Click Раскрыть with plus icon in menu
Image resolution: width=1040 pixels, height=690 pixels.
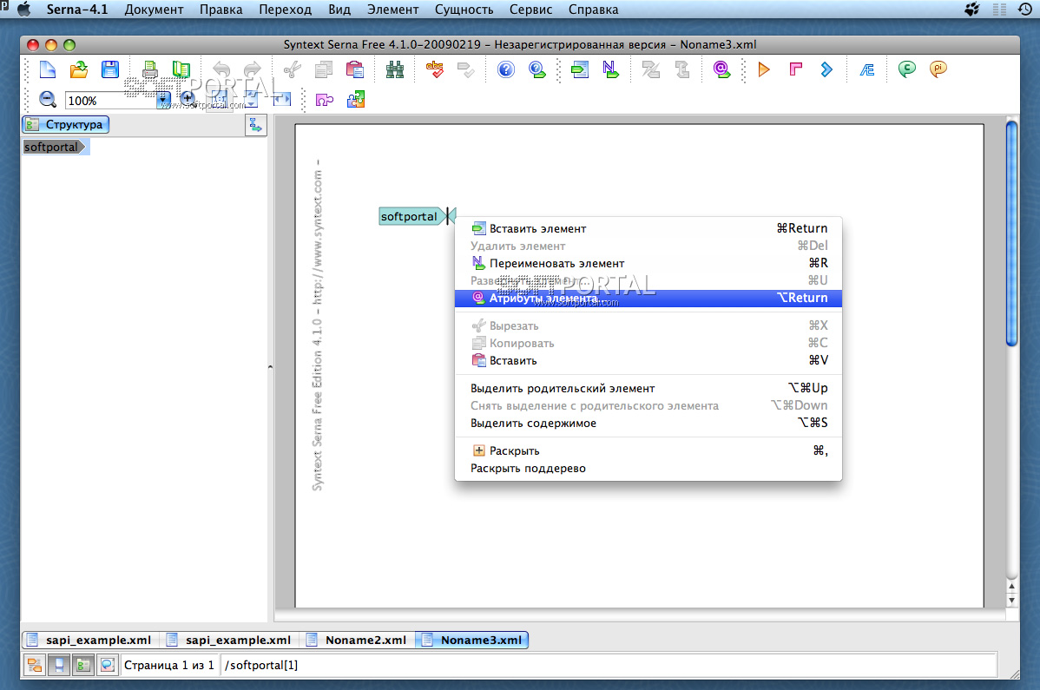[x=648, y=450]
